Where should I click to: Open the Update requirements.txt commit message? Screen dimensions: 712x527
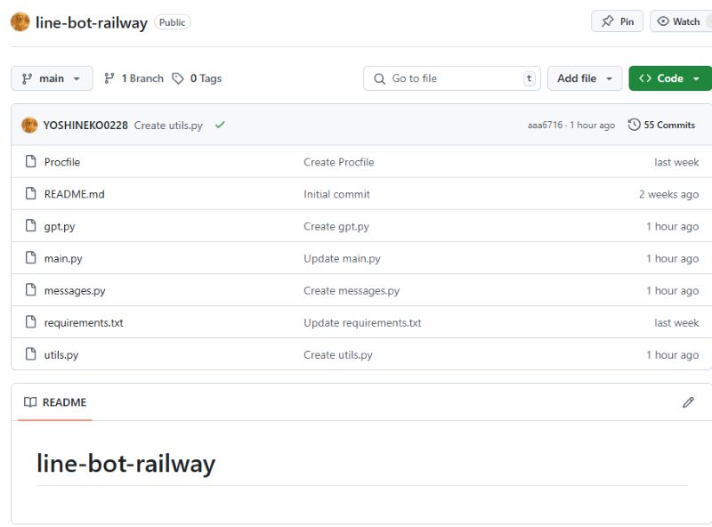click(362, 322)
